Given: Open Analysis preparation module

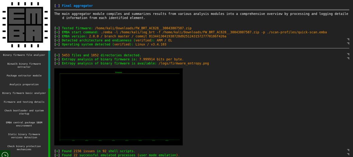Looking at the screenshot, I should (24, 84).
